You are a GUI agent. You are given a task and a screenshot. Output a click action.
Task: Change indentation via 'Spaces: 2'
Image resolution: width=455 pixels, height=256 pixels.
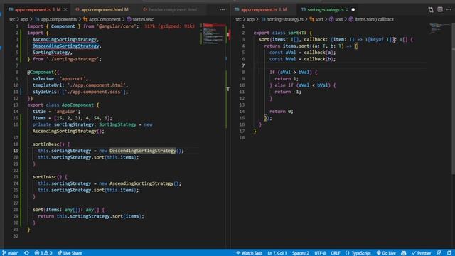click(301, 253)
